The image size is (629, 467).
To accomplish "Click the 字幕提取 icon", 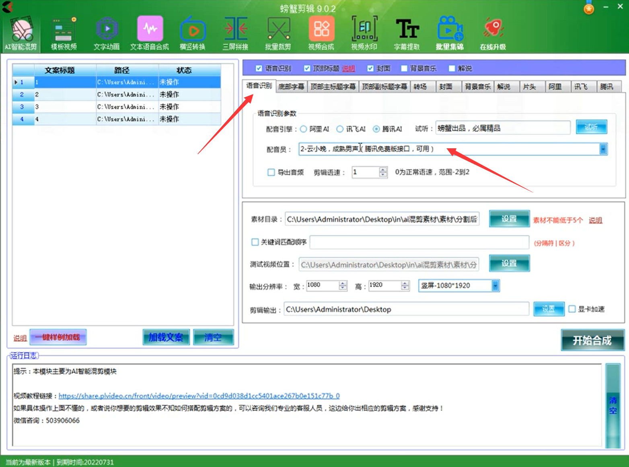I will (407, 34).
